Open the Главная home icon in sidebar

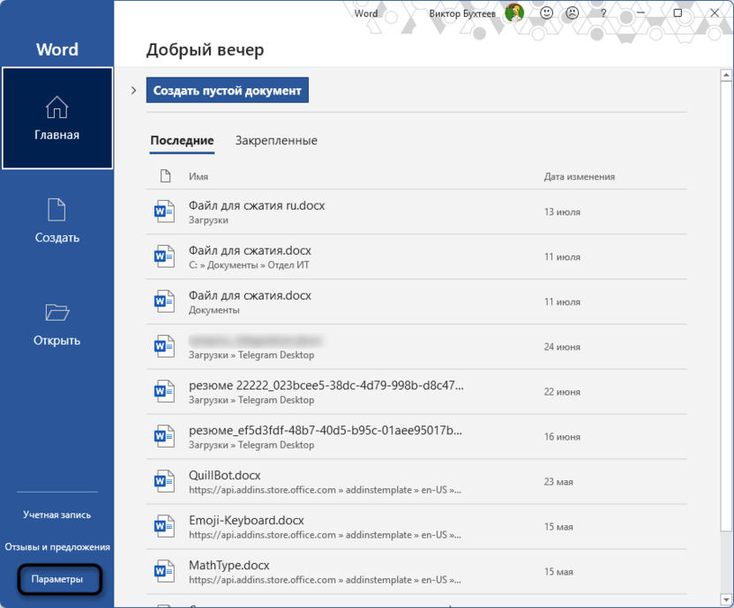coord(56,106)
